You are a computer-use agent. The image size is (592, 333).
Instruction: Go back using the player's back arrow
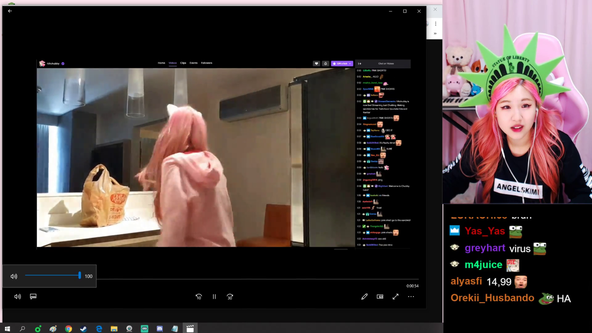(x=10, y=11)
